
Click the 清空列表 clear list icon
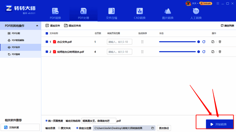click(222, 26)
